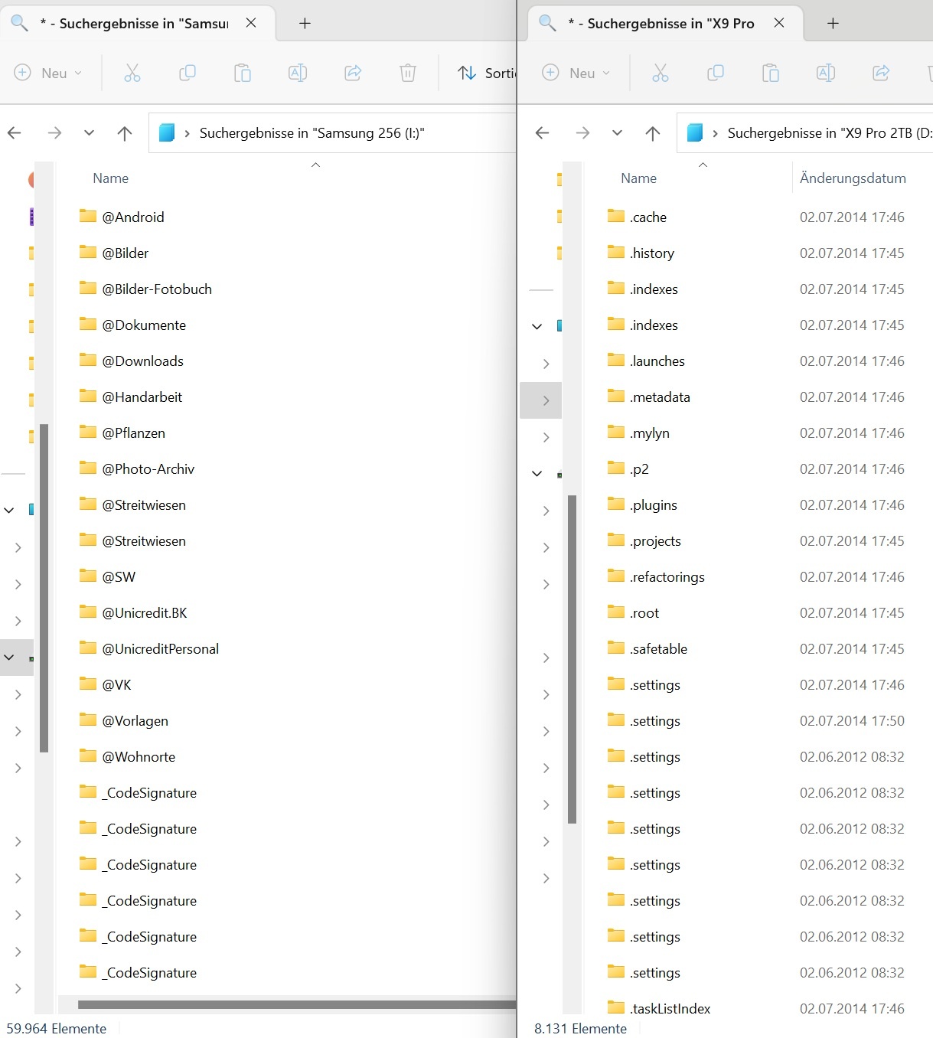The image size is (933, 1038).
Task: Click Rename icon in Samsung window toolbar
Action: pyautogui.click(x=298, y=73)
